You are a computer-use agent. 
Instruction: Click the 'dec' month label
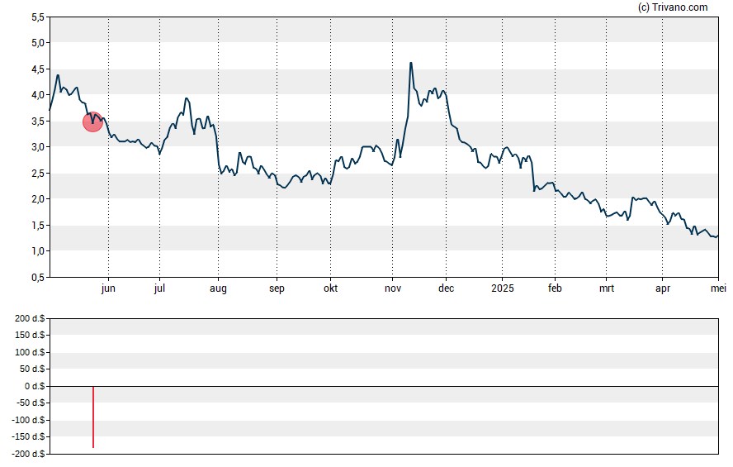pyautogui.click(x=446, y=288)
